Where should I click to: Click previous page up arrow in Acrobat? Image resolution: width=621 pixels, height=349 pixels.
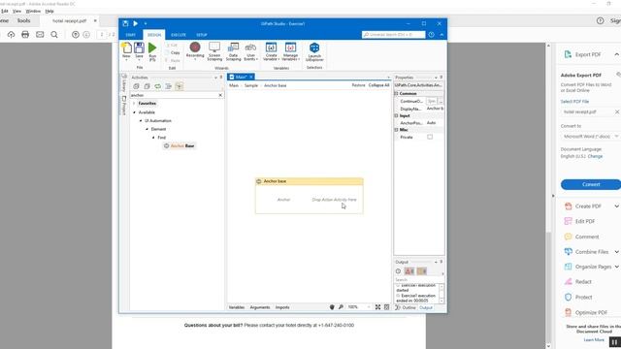76,35
